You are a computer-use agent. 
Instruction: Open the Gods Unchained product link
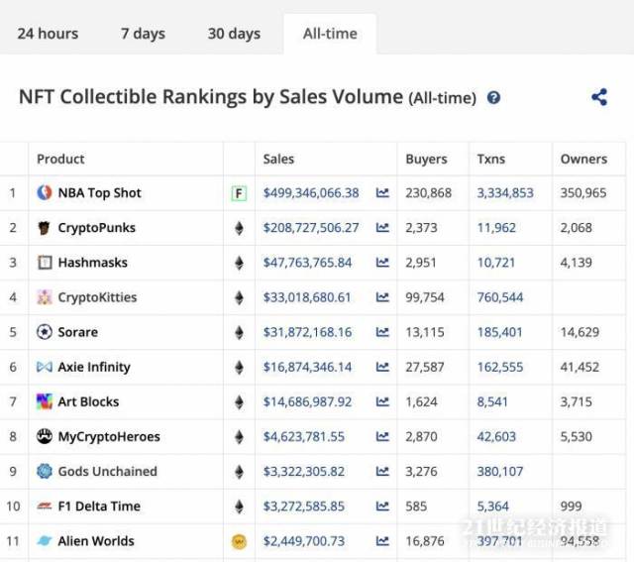point(107,471)
